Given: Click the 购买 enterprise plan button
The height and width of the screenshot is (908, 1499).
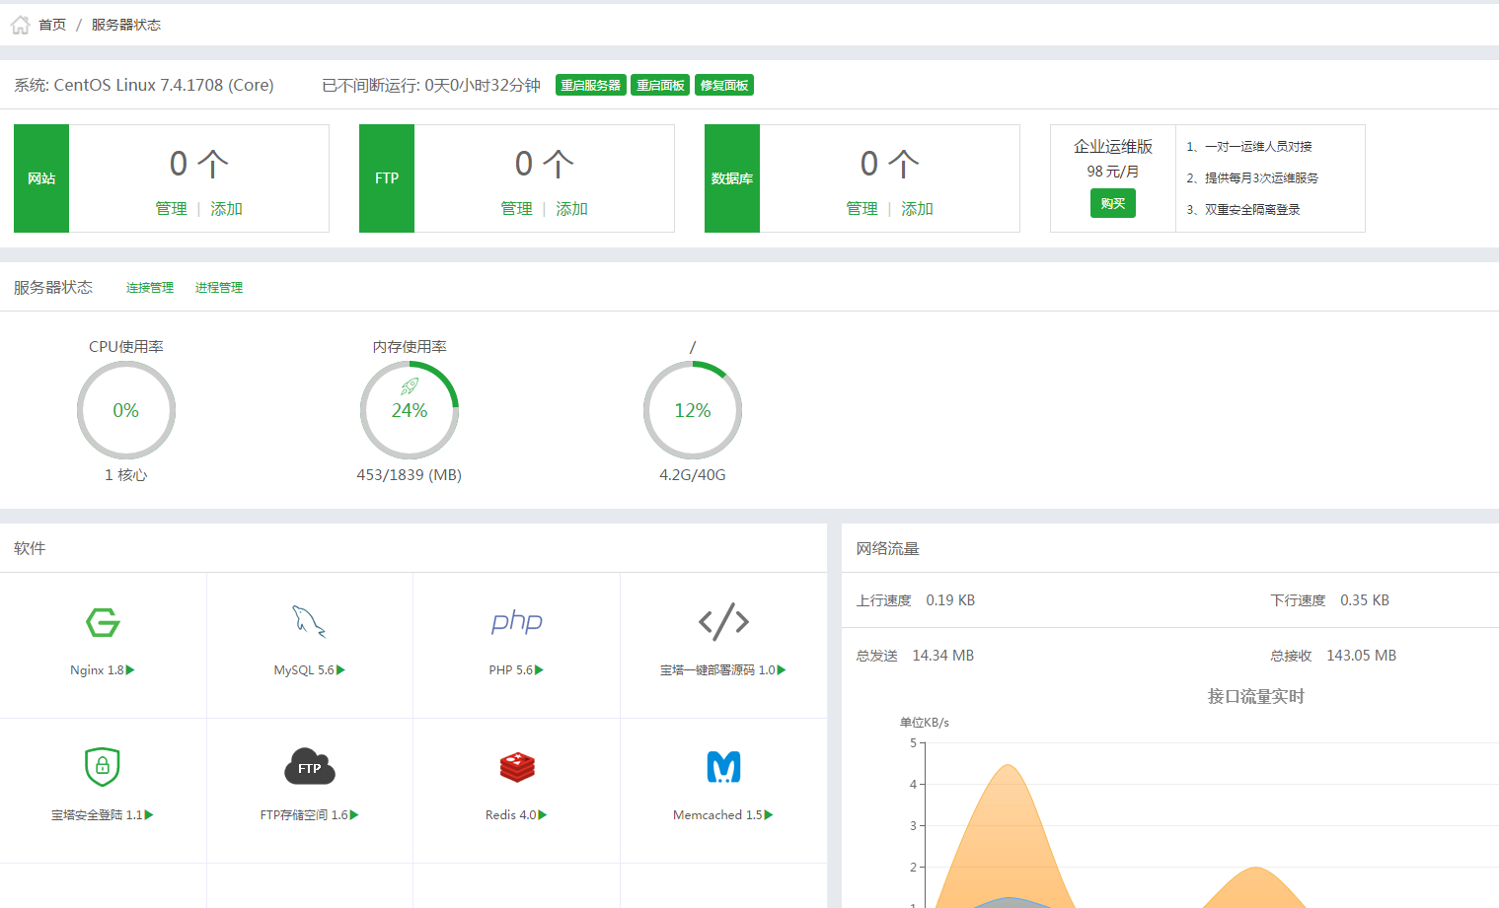Looking at the screenshot, I should [x=1113, y=203].
